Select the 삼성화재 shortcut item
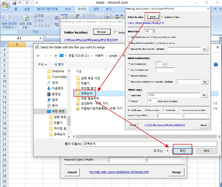Image resolution: width=222 pixels, height=187 pixels. pyautogui.click(x=92, y=104)
